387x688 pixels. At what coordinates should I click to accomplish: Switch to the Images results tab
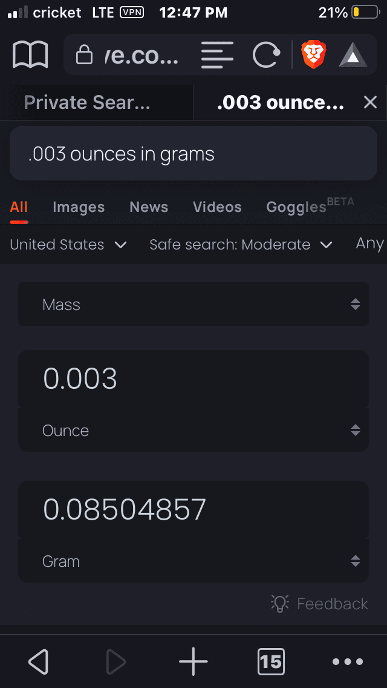pos(79,207)
